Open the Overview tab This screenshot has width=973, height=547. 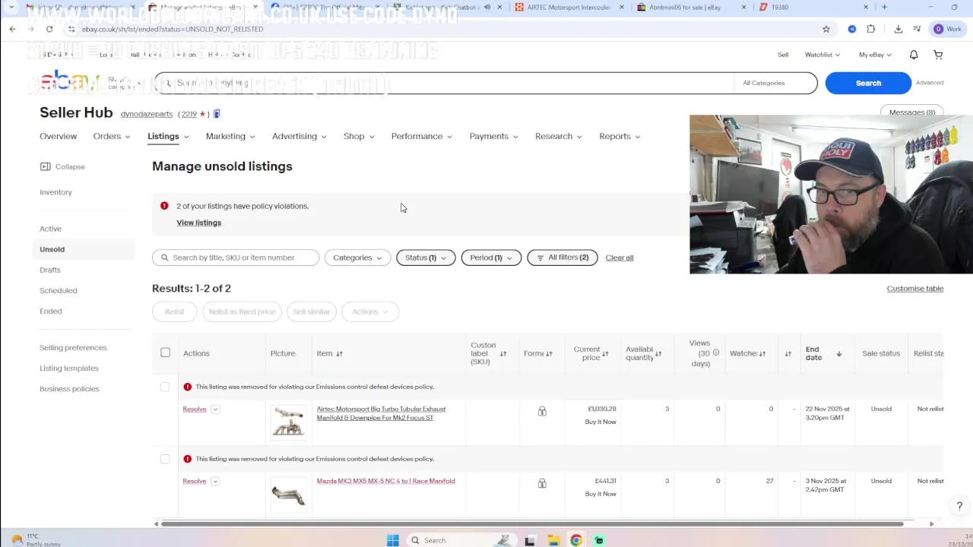[x=59, y=136]
